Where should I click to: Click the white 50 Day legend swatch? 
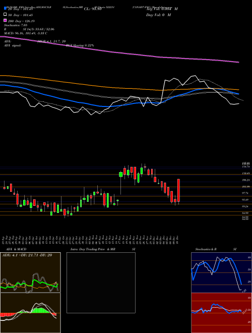6,15
